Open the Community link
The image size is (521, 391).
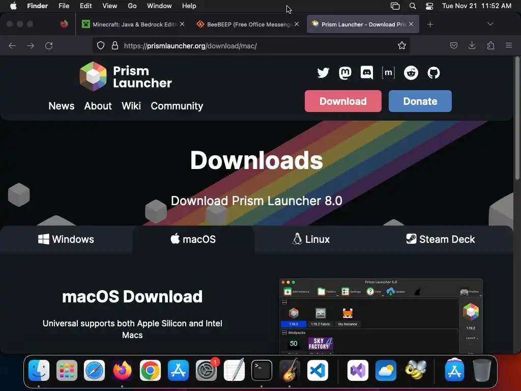pos(177,106)
